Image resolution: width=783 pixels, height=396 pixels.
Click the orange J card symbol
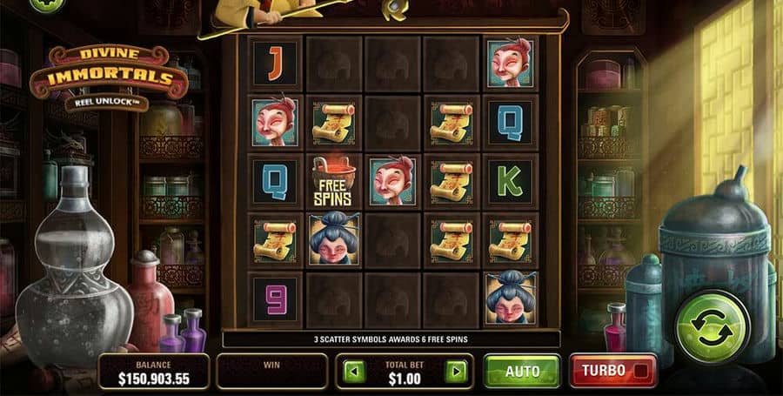(275, 64)
